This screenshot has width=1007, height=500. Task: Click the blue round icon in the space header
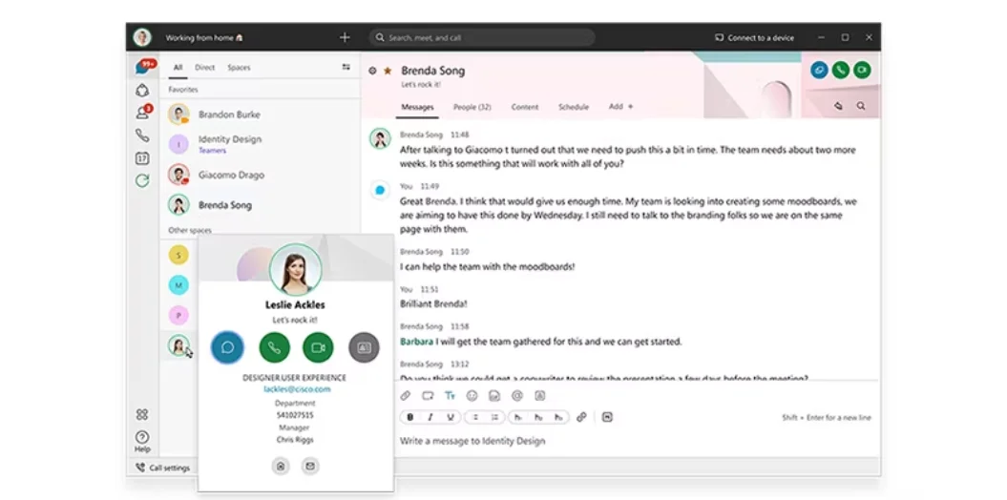819,70
